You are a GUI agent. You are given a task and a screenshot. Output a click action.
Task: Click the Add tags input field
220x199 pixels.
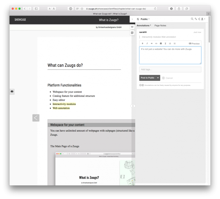pyautogui.click(x=170, y=69)
